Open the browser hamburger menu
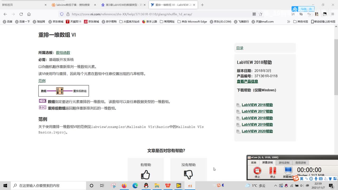The height and width of the screenshot is (190, 338). click(333, 14)
